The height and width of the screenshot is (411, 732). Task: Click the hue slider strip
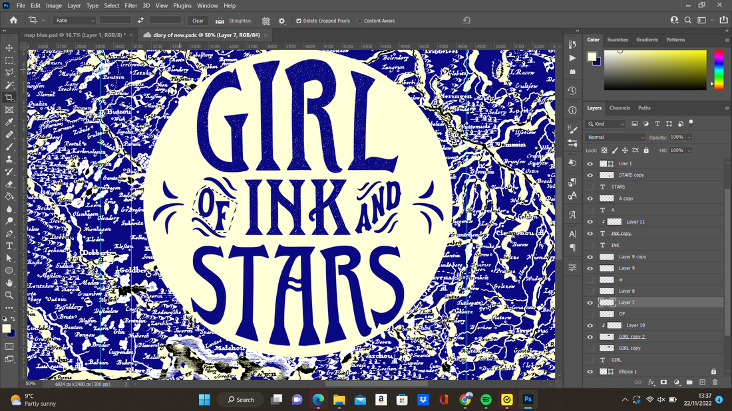pos(719,70)
